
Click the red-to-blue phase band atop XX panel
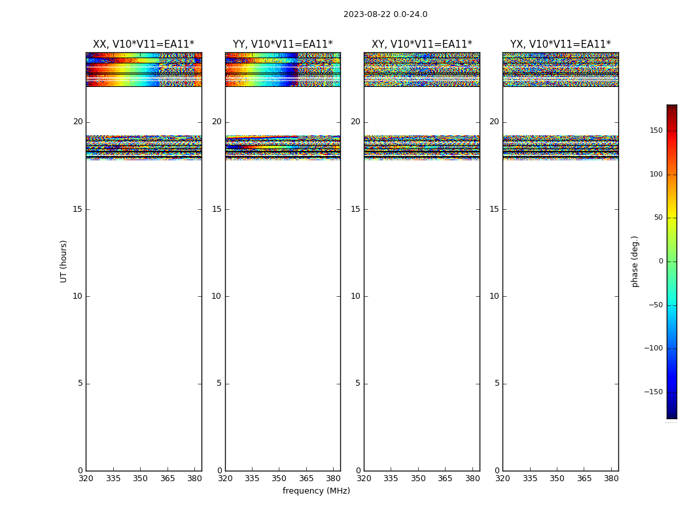pyautogui.click(x=144, y=69)
